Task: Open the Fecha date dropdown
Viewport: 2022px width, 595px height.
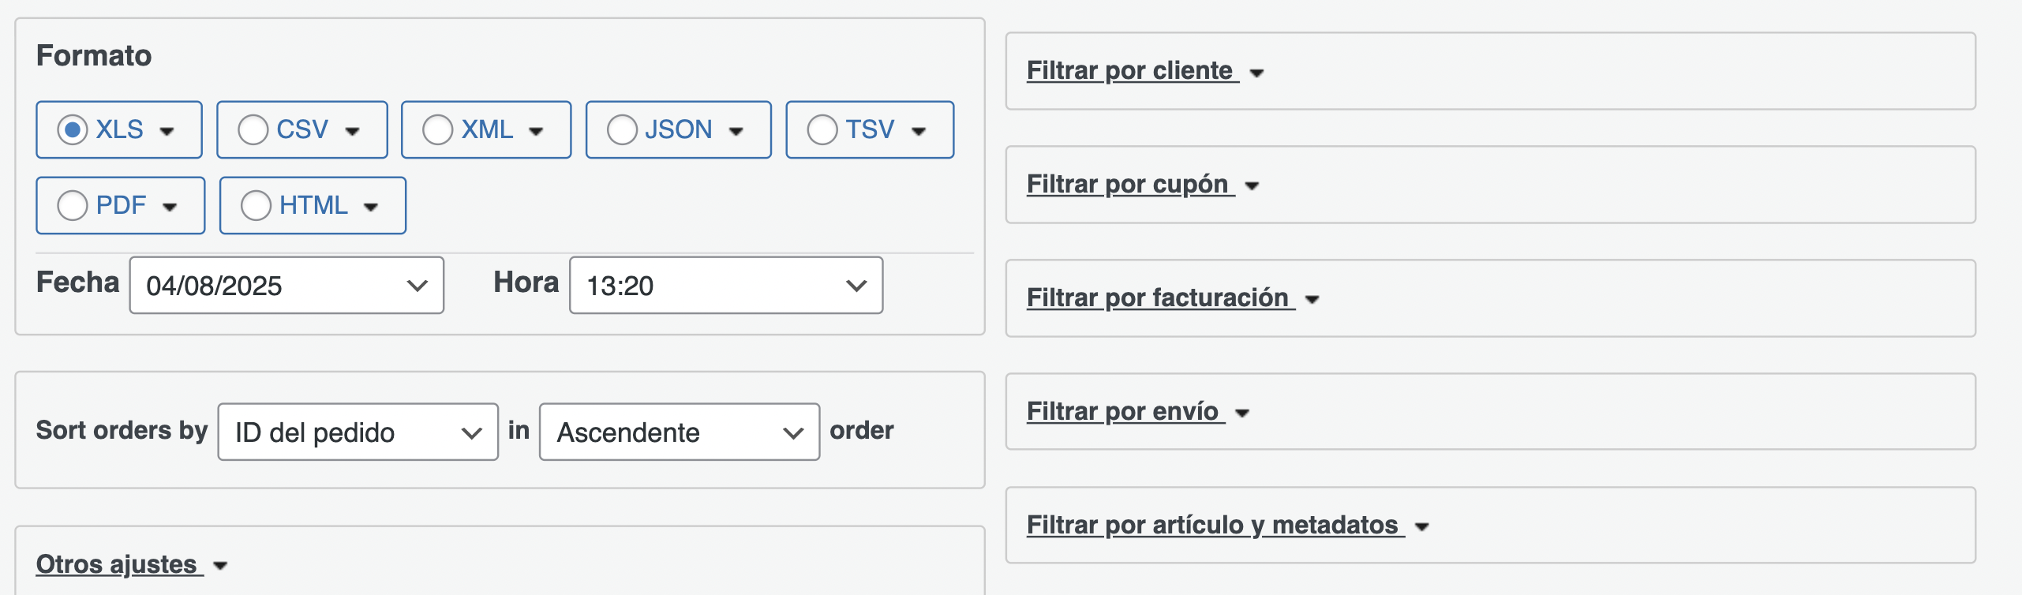Action: click(286, 285)
